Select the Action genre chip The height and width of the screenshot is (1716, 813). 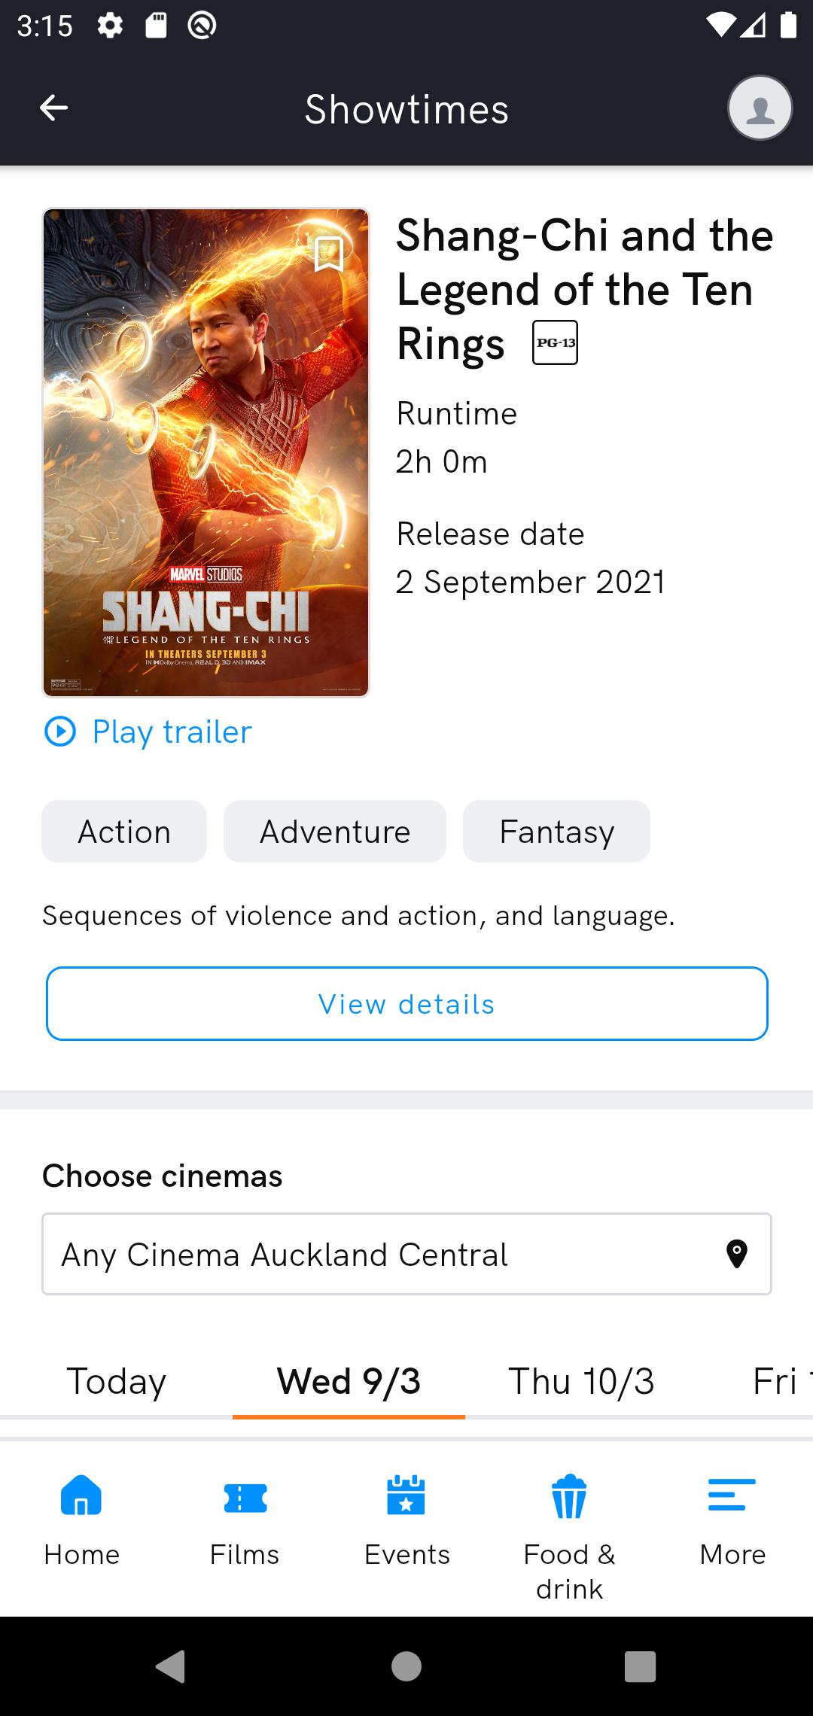pos(124,832)
